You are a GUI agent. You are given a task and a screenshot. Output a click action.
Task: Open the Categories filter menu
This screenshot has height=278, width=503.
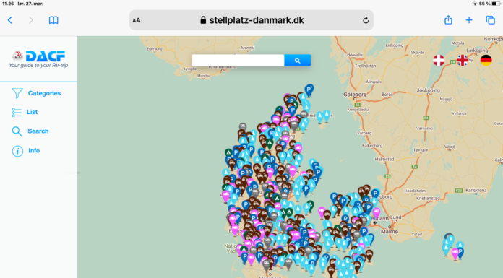point(36,93)
